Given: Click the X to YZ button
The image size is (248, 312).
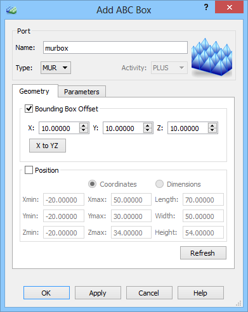Looking at the screenshot, I should coord(48,146).
